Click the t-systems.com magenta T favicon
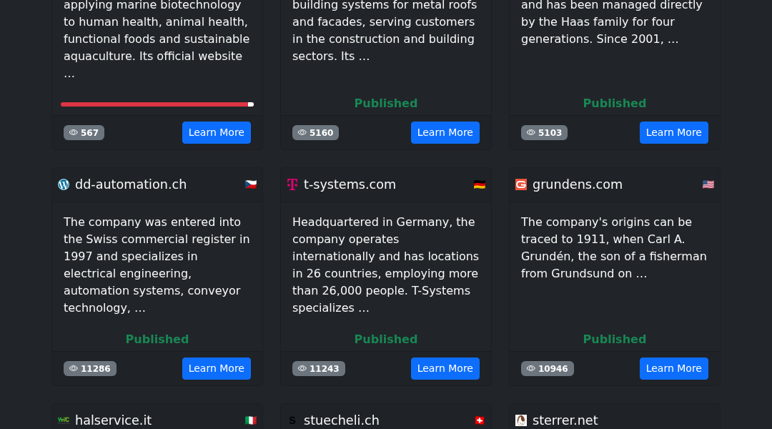This screenshot has width=772, height=429. pos(292,184)
